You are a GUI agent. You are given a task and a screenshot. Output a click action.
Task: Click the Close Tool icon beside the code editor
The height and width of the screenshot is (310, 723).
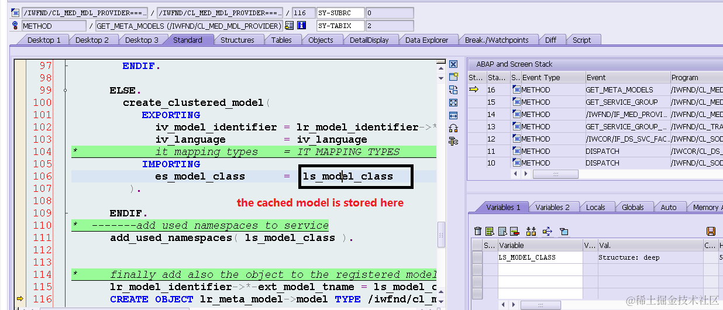[453, 64]
